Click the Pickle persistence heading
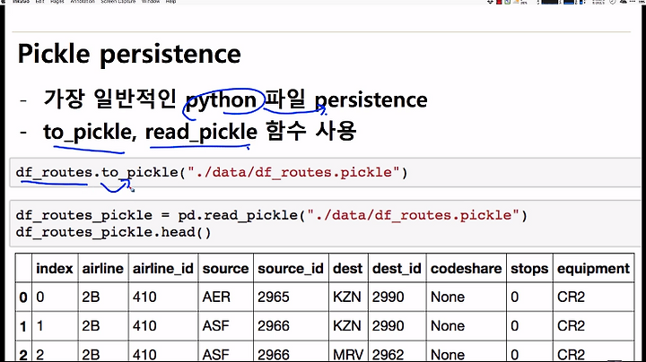Viewport: 646px width, 362px height. pyautogui.click(x=129, y=54)
